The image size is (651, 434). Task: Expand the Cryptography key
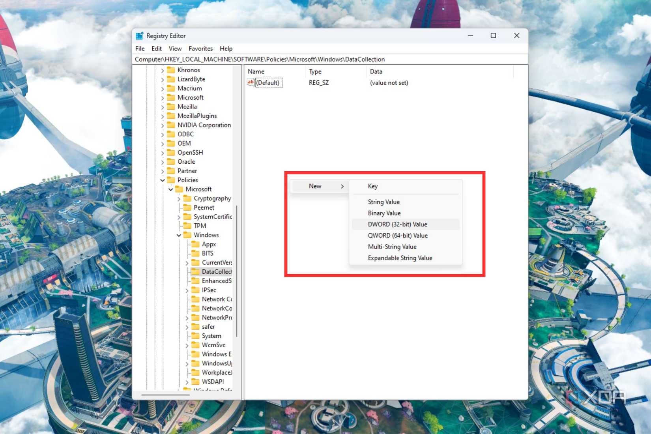(x=179, y=198)
